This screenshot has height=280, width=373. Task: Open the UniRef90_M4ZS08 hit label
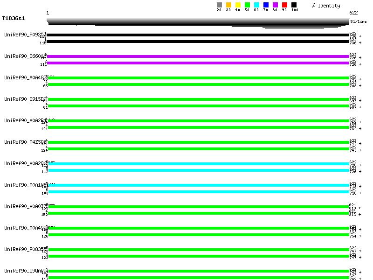click(24, 142)
